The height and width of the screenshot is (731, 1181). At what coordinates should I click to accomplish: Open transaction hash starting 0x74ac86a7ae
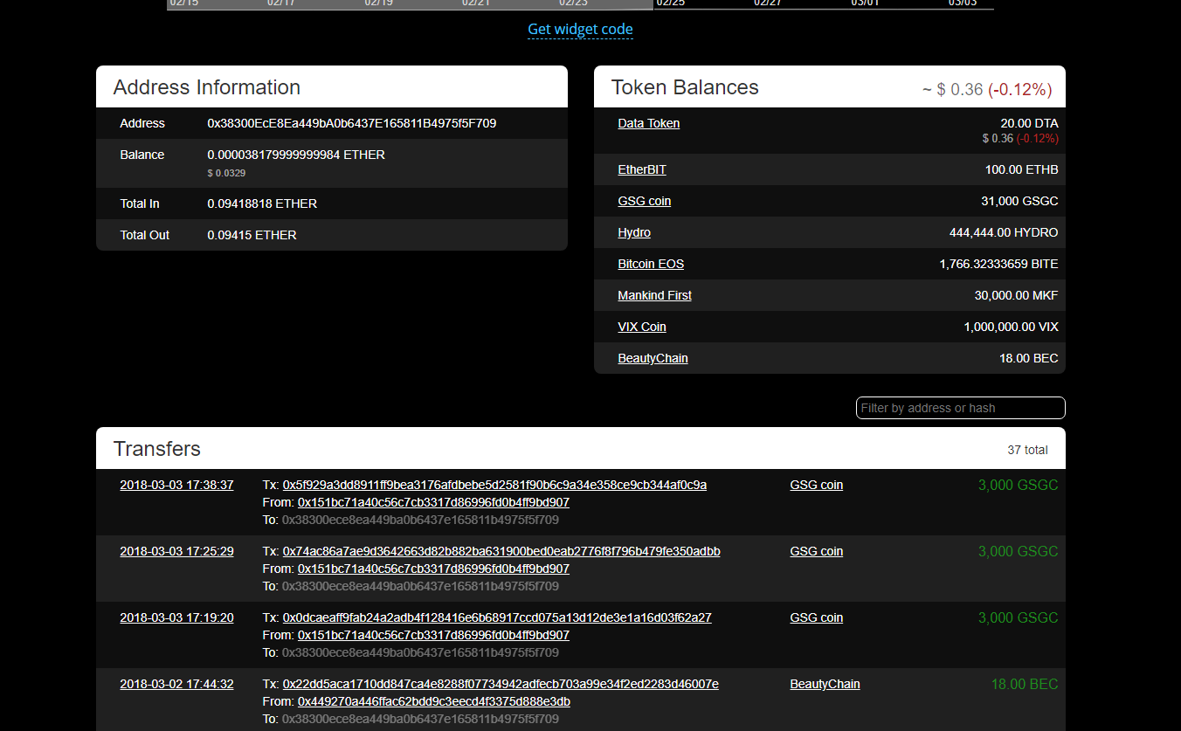501,552
